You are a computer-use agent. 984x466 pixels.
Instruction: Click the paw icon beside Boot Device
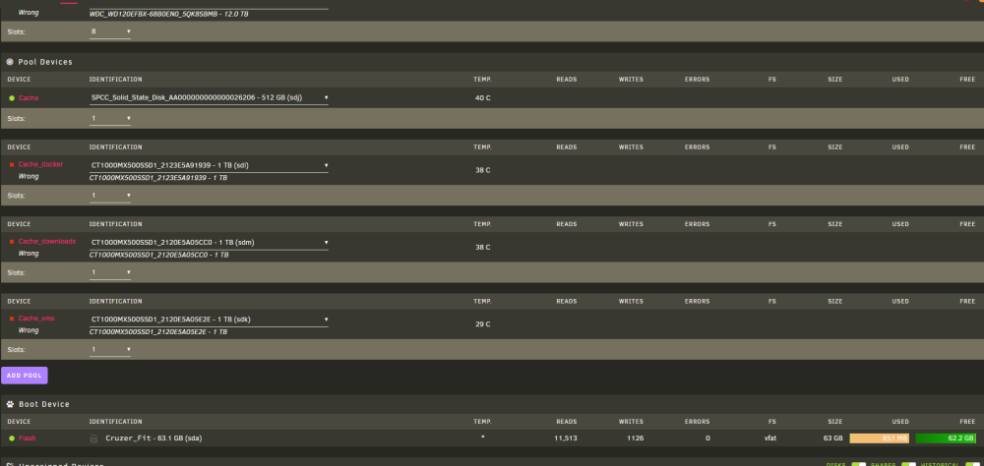pyautogui.click(x=10, y=404)
